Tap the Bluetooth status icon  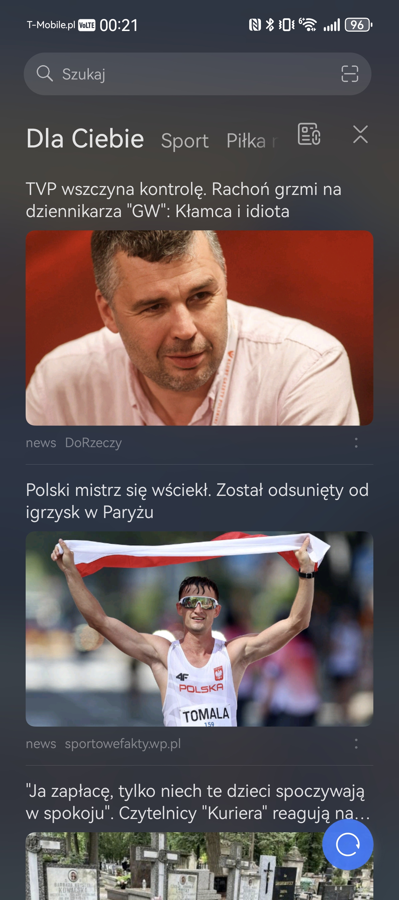(270, 25)
